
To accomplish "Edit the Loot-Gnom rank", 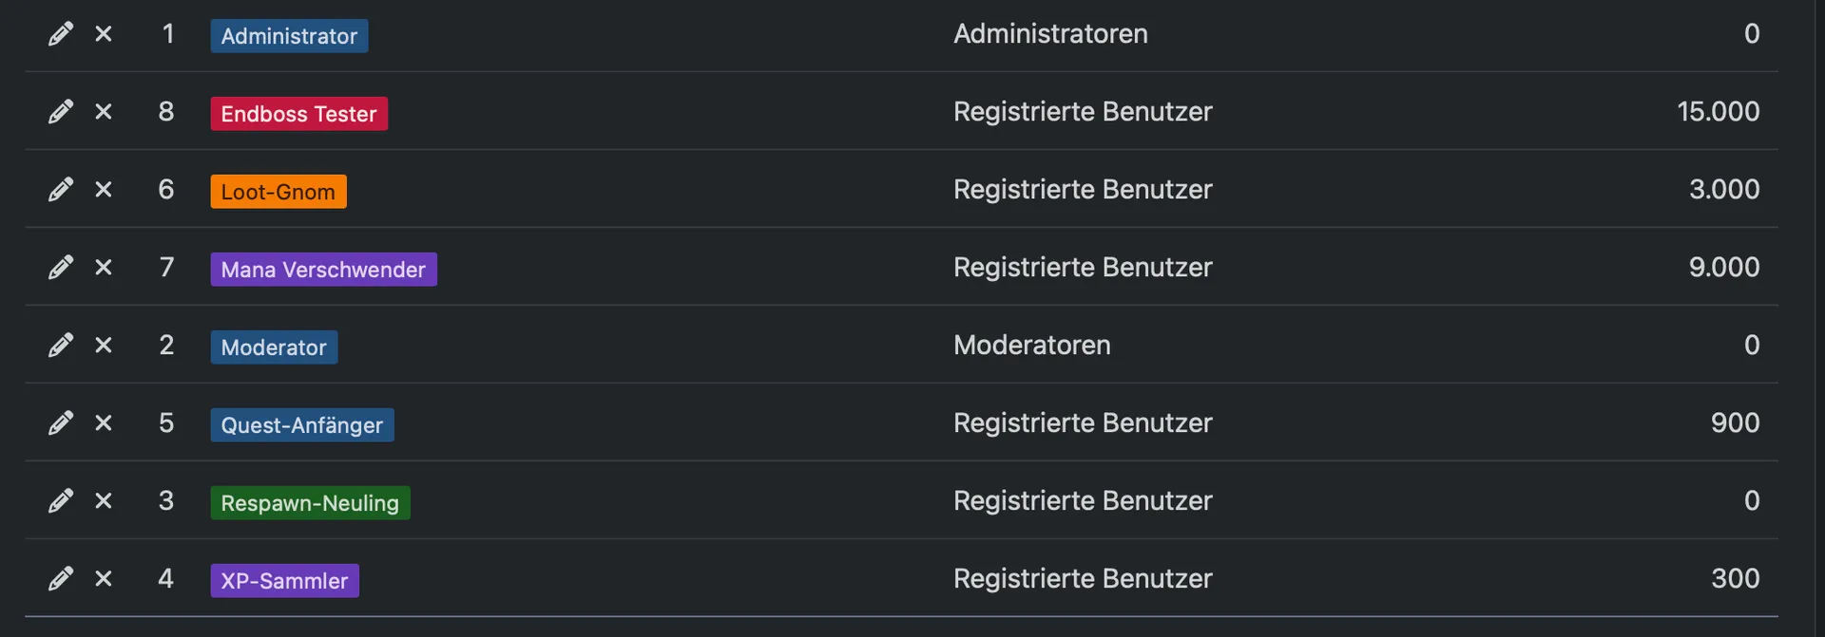I will click(x=61, y=190).
